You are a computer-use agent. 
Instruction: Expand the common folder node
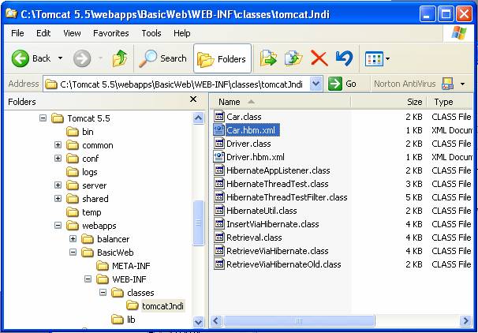[x=58, y=145]
